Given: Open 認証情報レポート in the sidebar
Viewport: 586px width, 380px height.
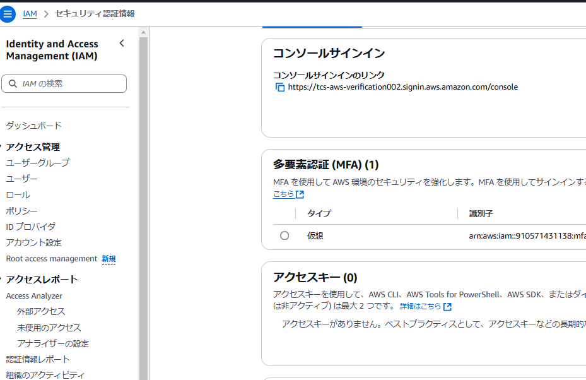Looking at the screenshot, I should pos(38,359).
